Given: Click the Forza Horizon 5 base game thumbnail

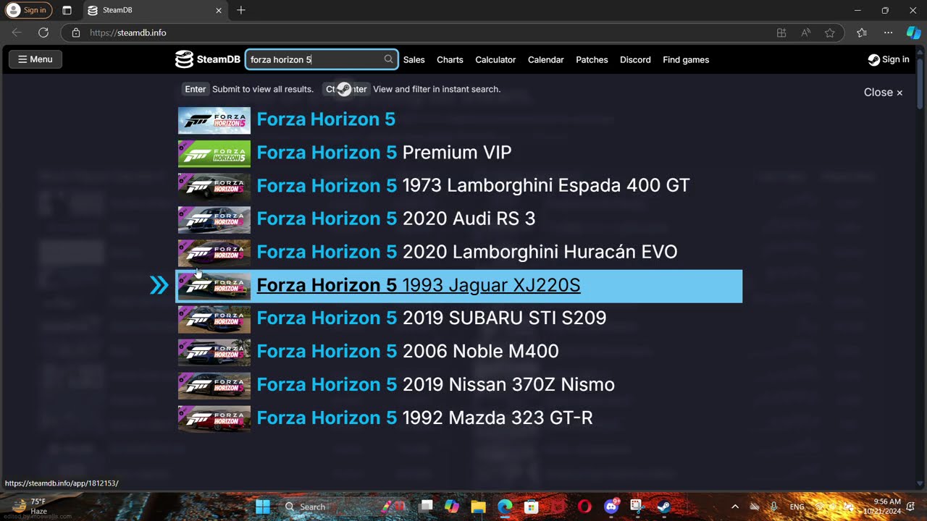Looking at the screenshot, I should tap(214, 120).
